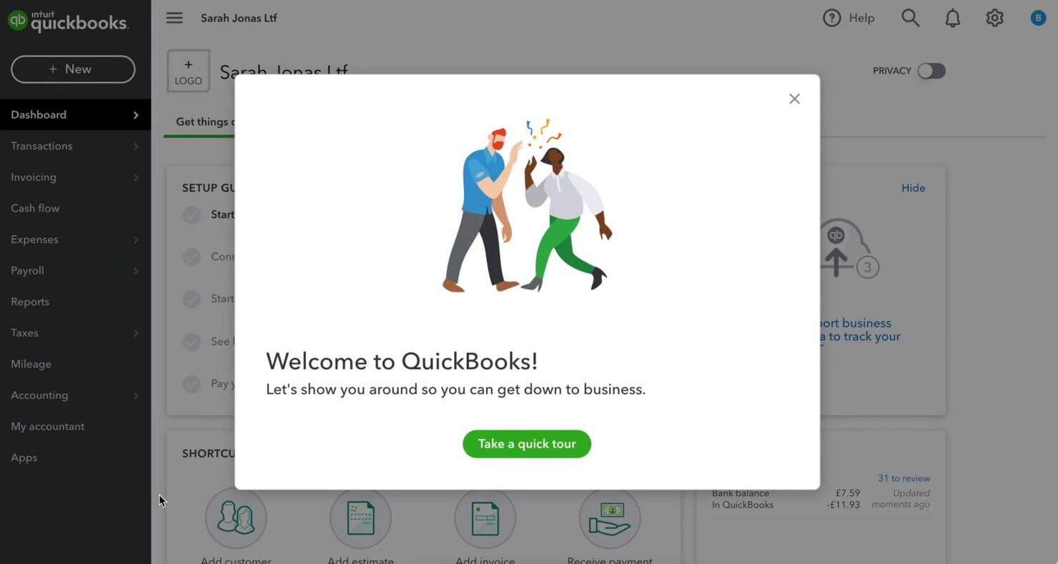Click the LOGO upload box
Viewport: 1058px width, 564px height.
pos(188,71)
